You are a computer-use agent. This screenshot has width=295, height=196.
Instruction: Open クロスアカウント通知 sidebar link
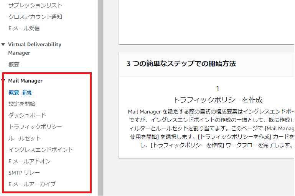35,17
